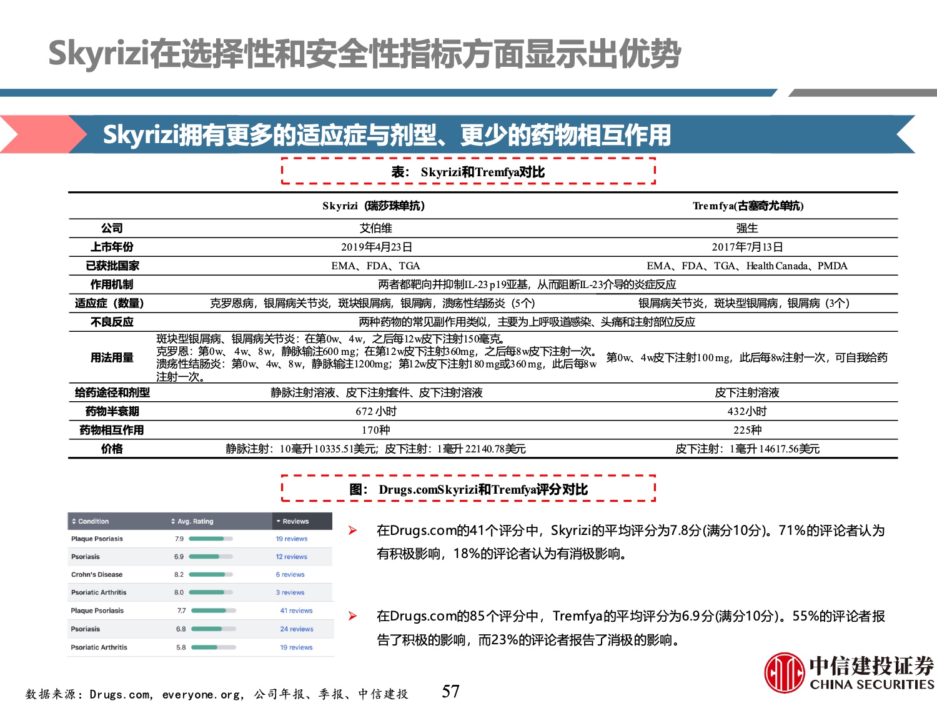Image resolution: width=937 pixels, height=703 pixels.
Task: Open the 24 reviews link
Action: point(297,629)
